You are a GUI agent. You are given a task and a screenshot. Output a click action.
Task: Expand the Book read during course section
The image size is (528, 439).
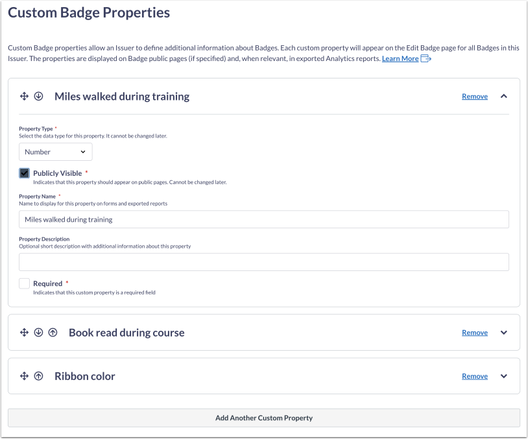(504, 332)
